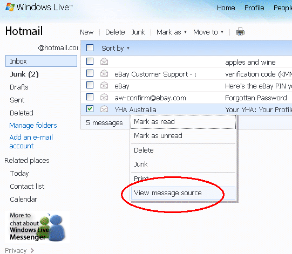The width and height of the screenshot is (292, 254).
Task: Choose Mark as unread in context menu
Action: [183, 136]
